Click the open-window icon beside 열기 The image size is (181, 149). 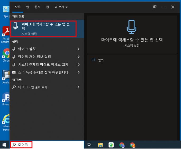click(94, 60)
